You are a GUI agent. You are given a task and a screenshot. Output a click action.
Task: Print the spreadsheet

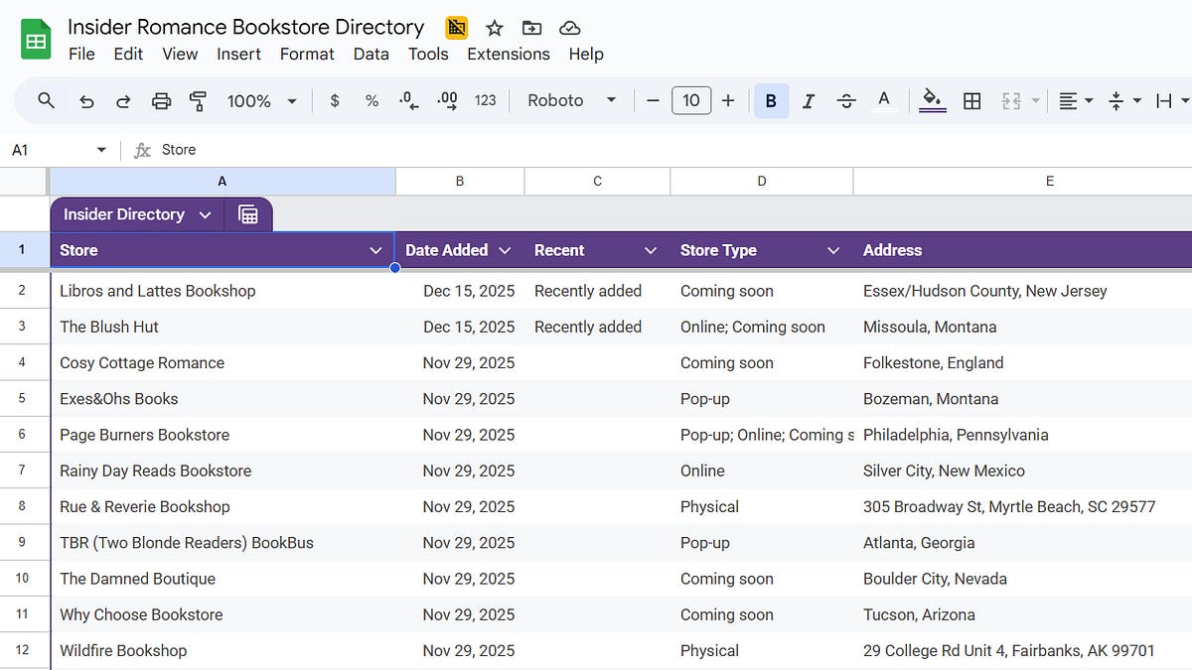click(x=161, y=100)
